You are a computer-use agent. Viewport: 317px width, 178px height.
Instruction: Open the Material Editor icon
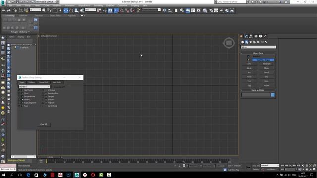[x=205, y=10]
